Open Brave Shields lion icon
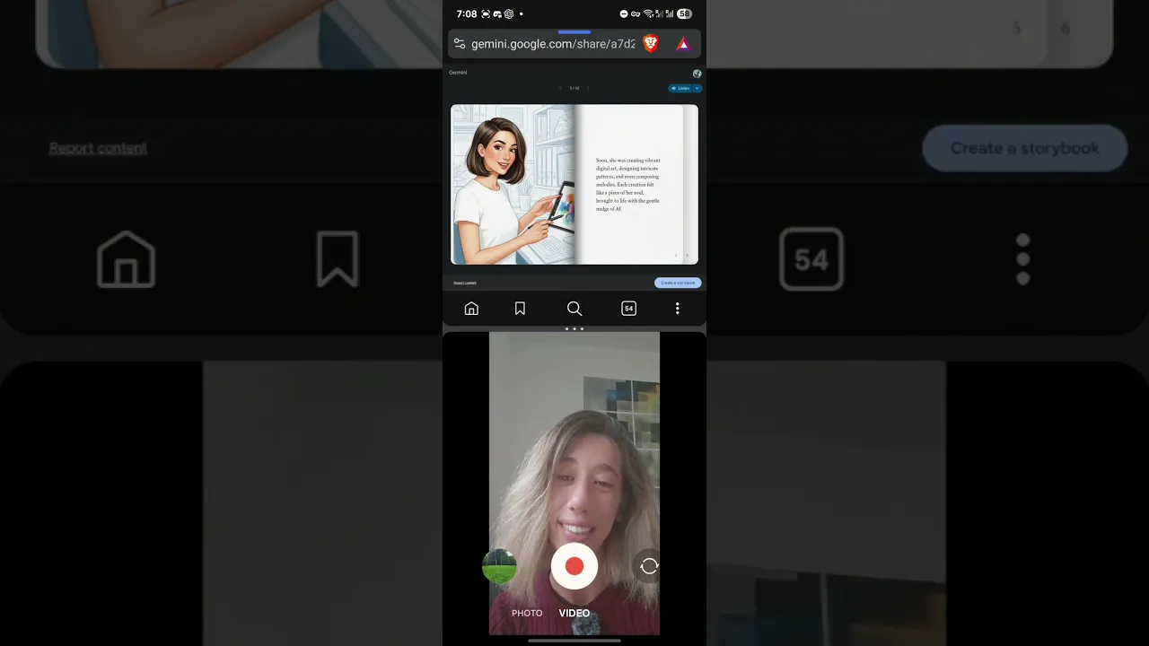The width and height of the screenshot is (1149, 646). [x=651, y=43]
